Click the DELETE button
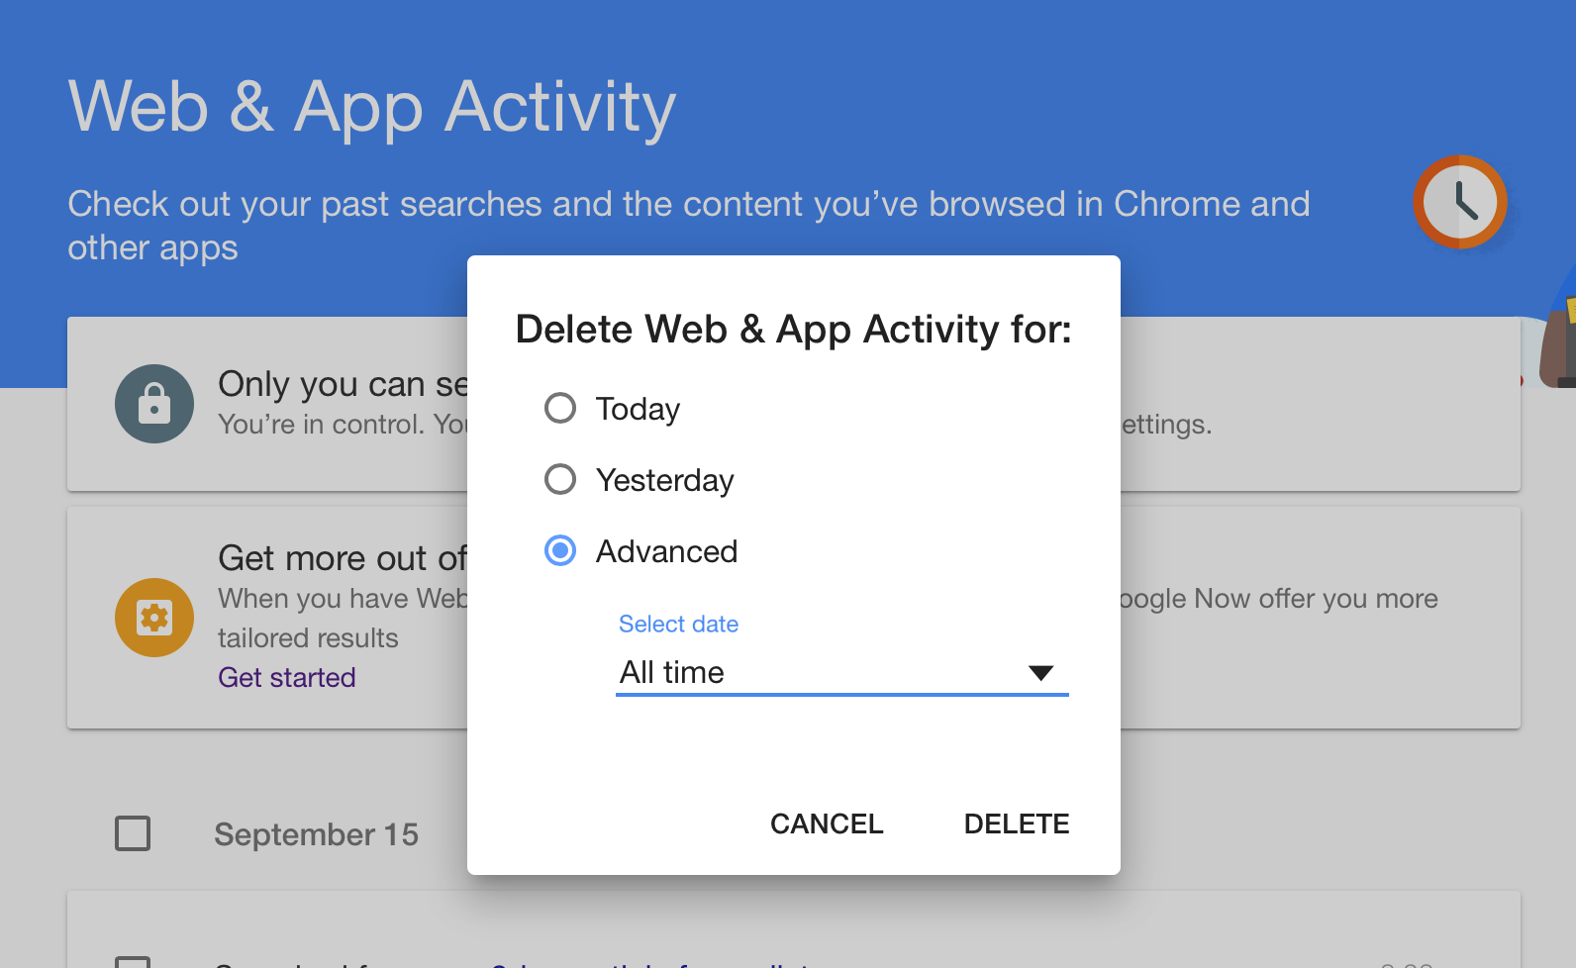1576x968 pixels. pos(1017,823)
